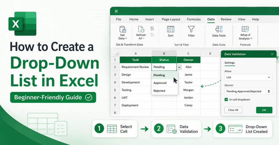Click the Refresh All icon

[x=141, y=29]
